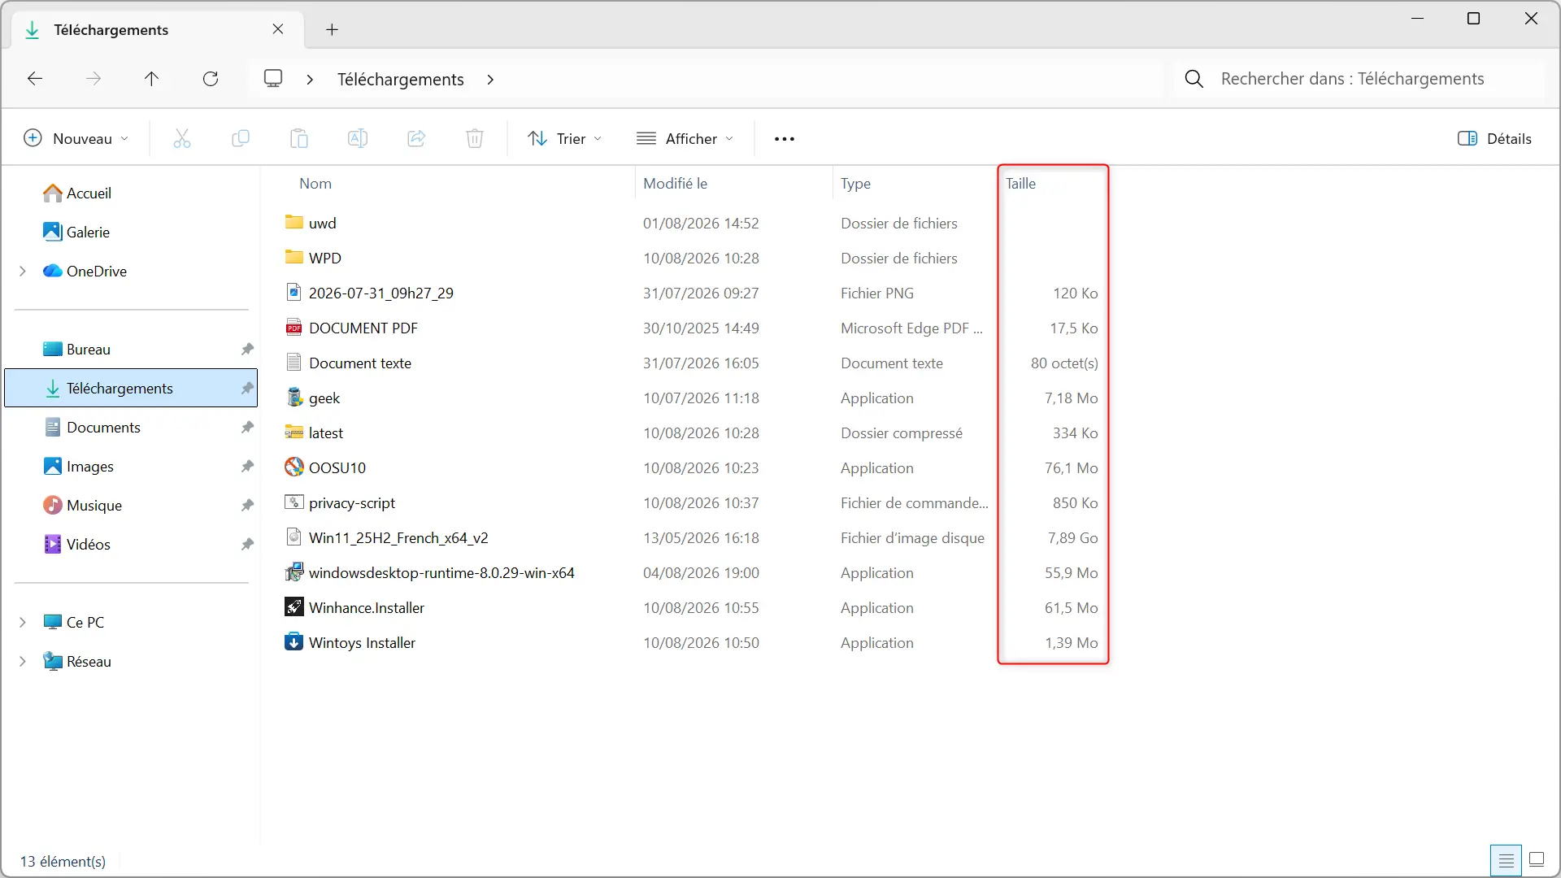The image size is (1561, 878).
Task: Click the Paste clipboard icon
Action: point(299,139)
